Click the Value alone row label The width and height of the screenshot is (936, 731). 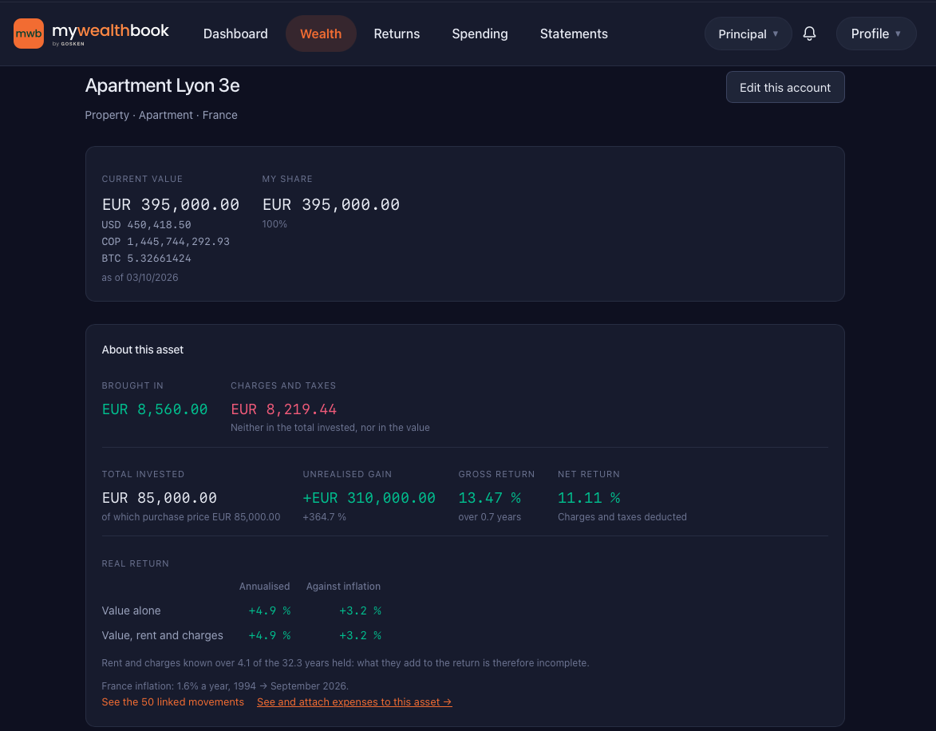[x=131, y=610]
